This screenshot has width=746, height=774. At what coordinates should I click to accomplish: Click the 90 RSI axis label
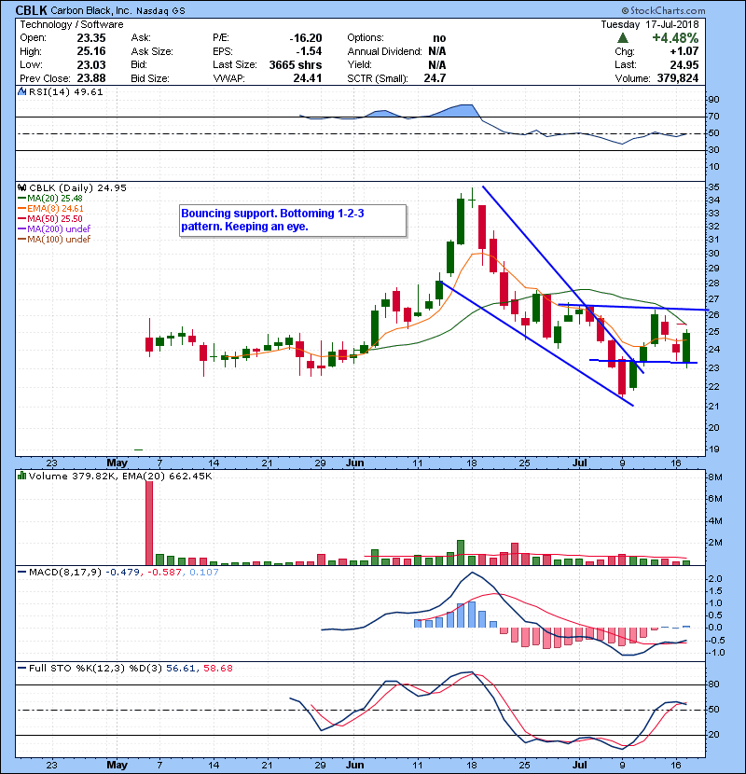point(714,99)
